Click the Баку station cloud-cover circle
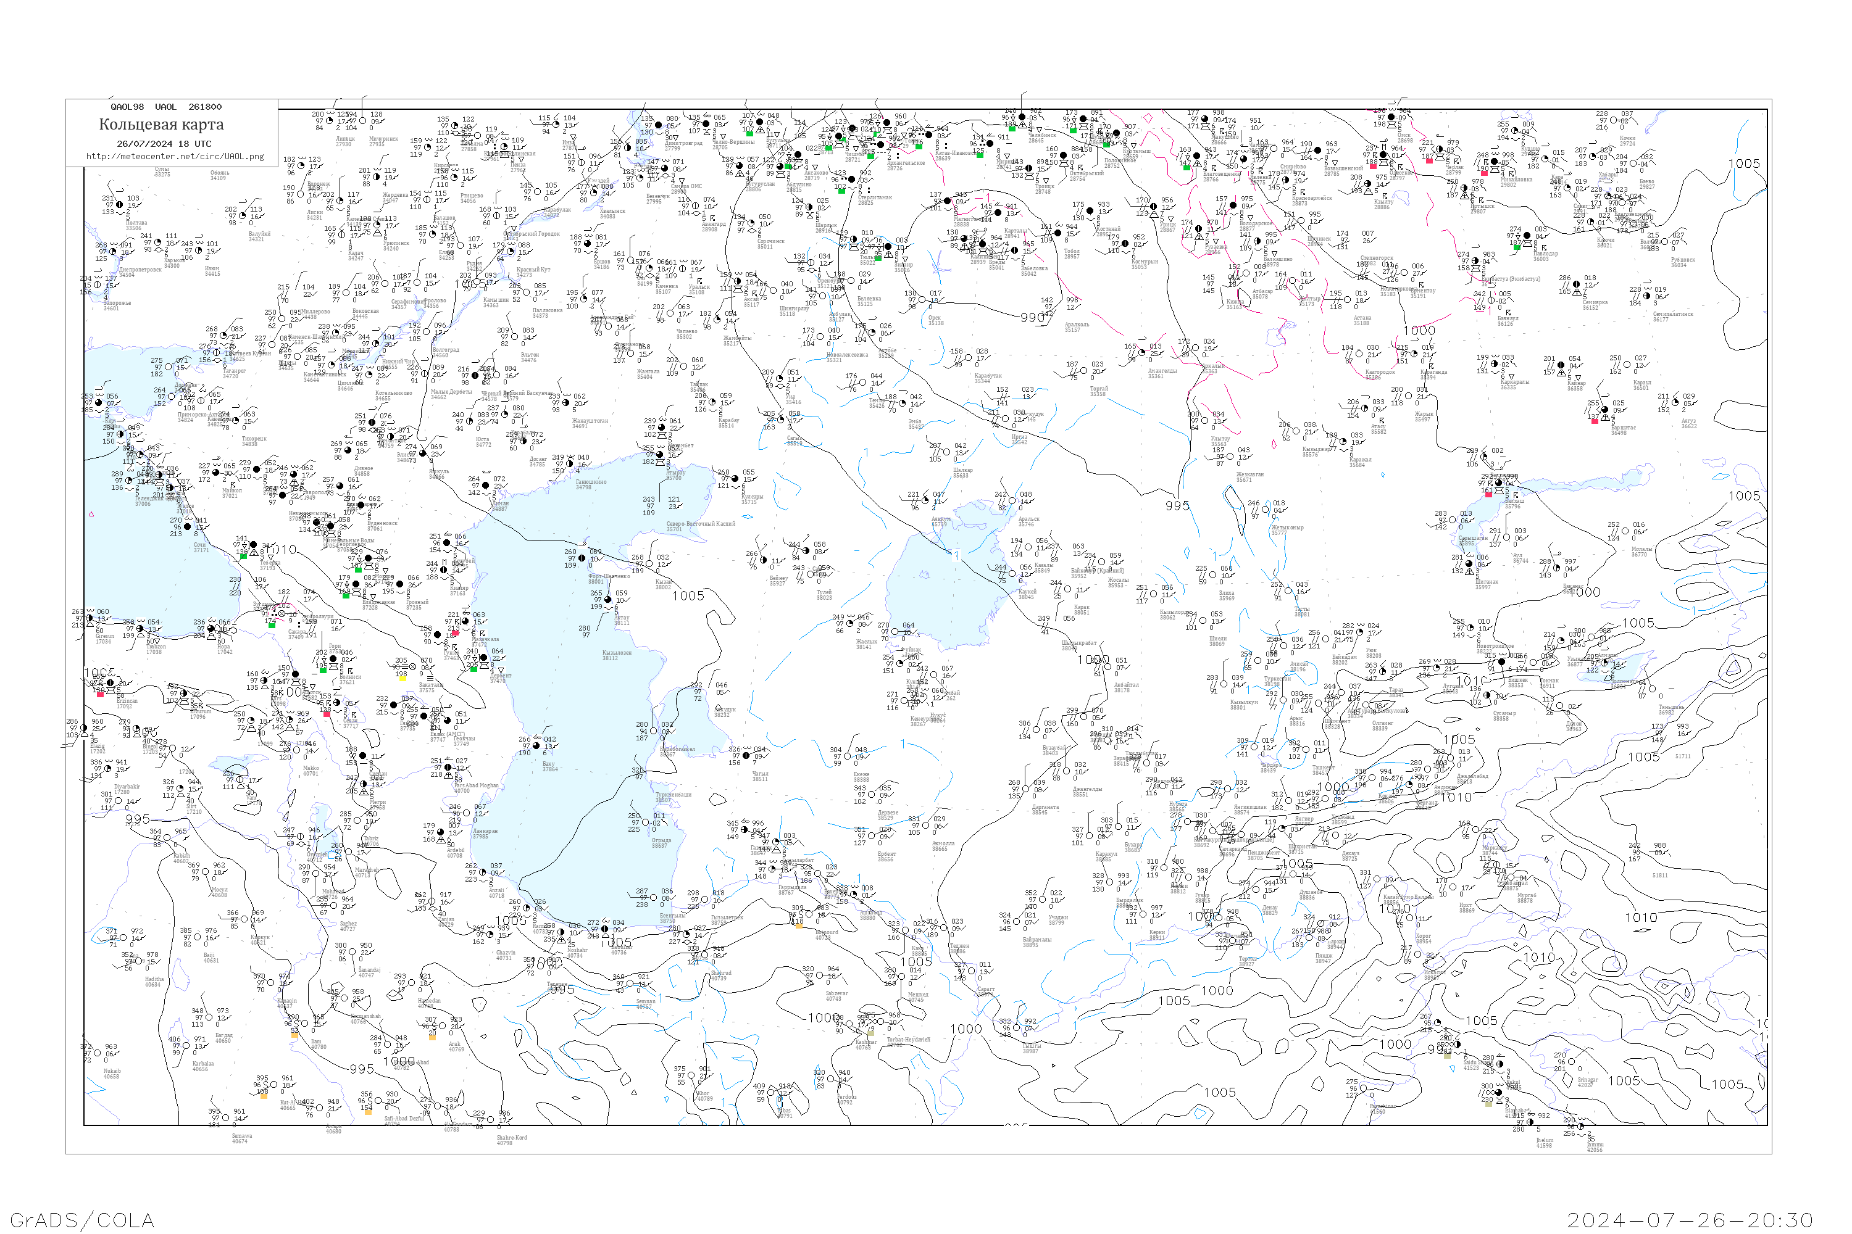This screenshot has height=1234, width=1852. 536,746
